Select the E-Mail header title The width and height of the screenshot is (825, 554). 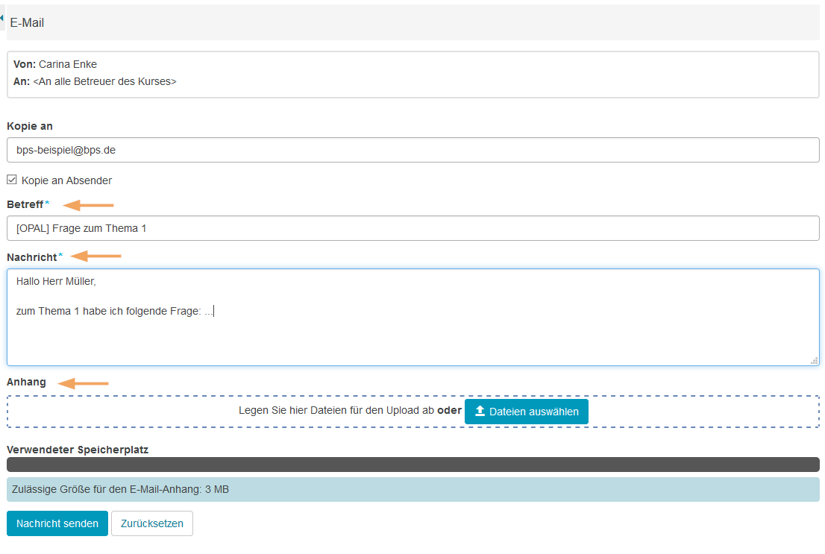28,23
